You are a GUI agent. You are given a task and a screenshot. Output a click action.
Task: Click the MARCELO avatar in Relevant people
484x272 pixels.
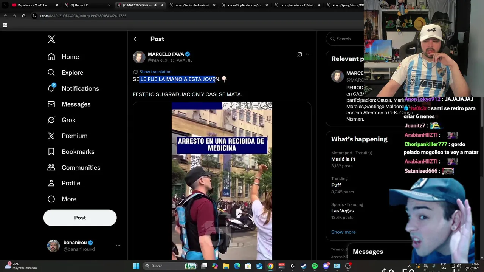coord(338,76)
